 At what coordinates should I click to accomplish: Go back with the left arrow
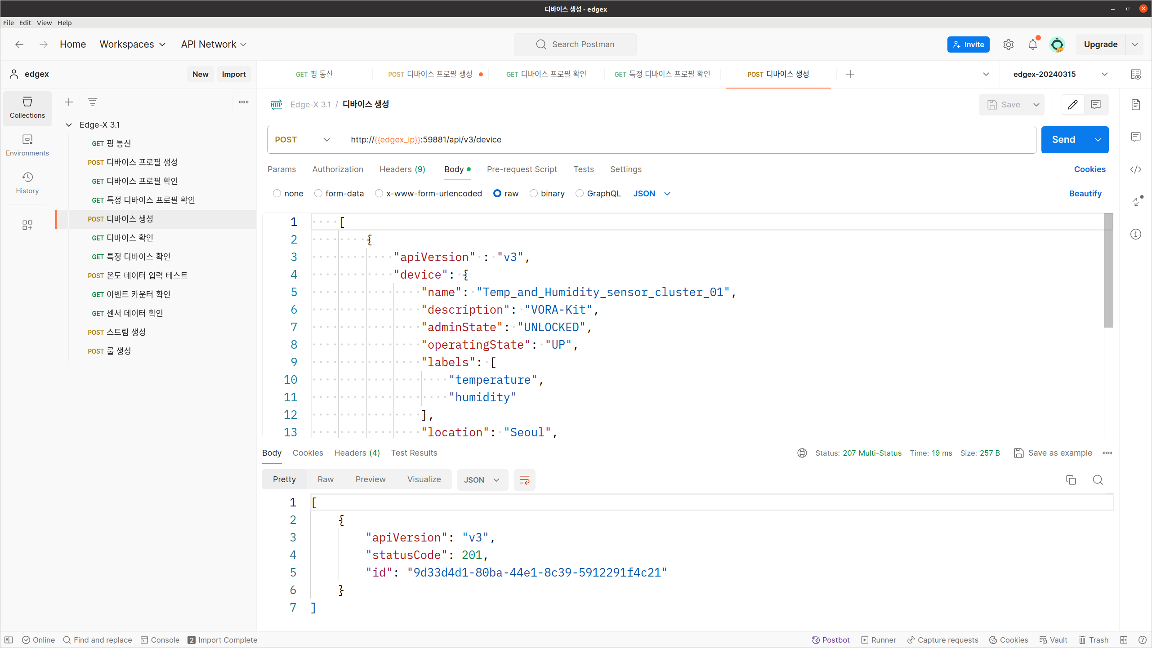19,44
